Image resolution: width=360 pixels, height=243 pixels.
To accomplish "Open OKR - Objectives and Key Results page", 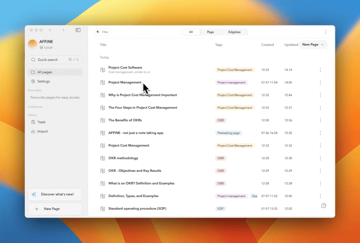I will (135, 171).
